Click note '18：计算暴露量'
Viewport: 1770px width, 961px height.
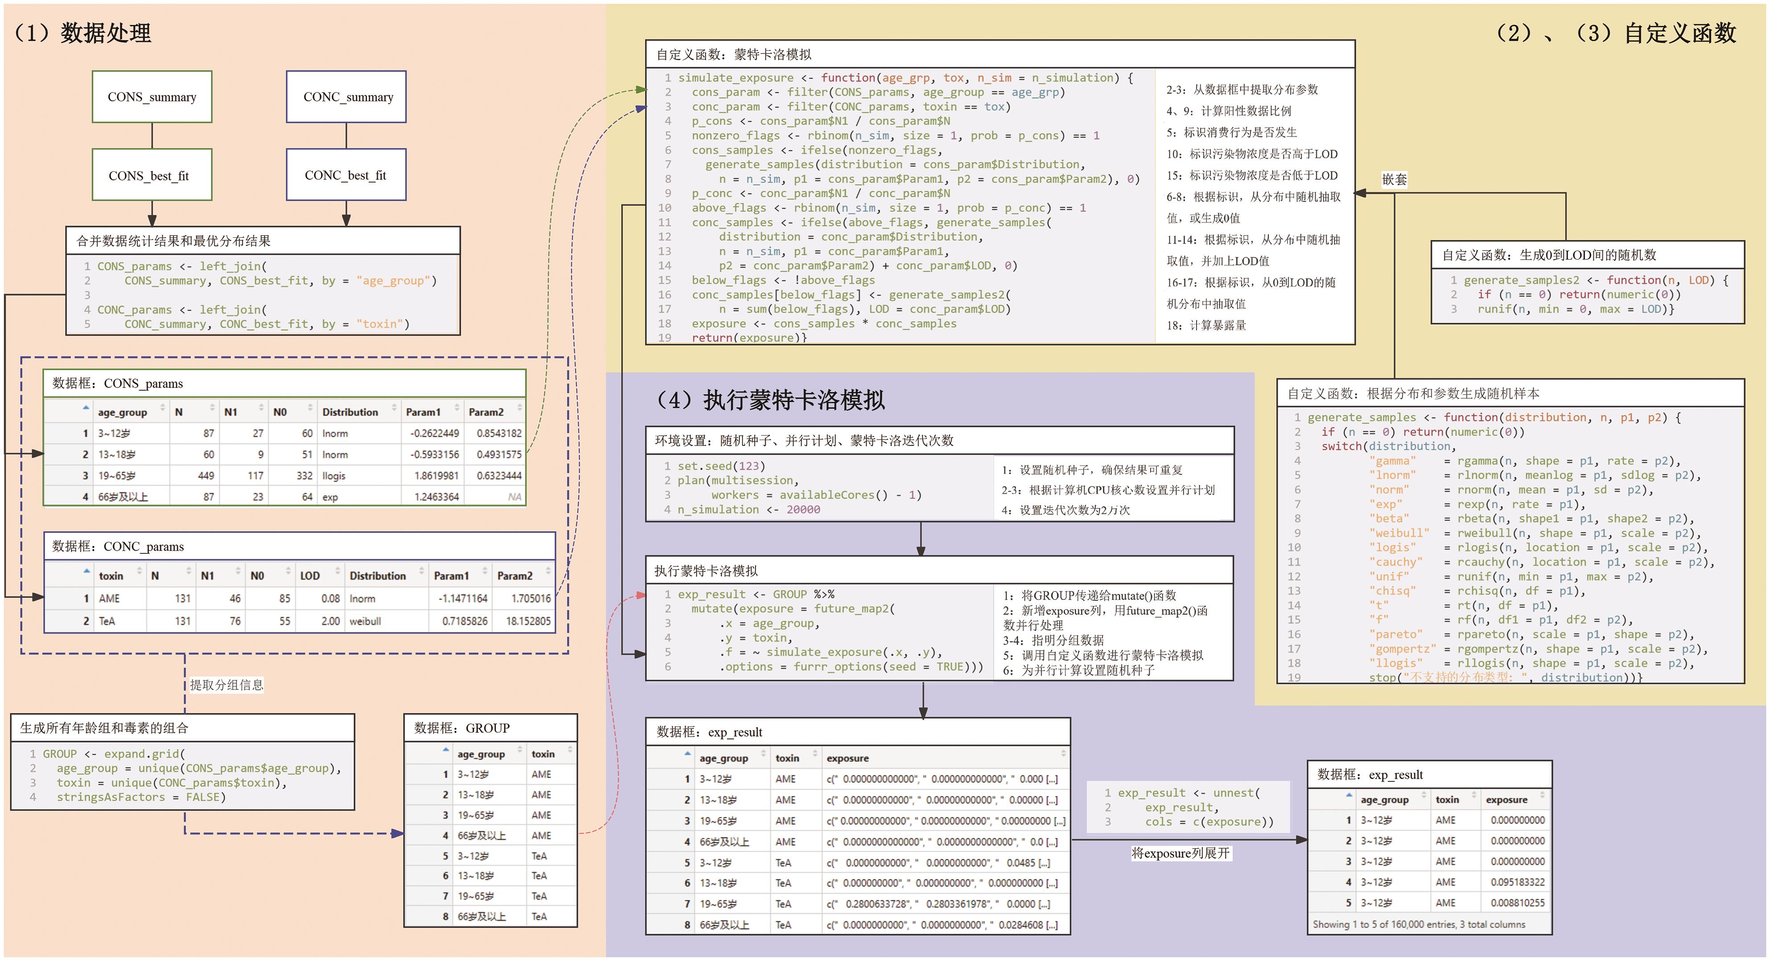[x=1206, y=326]
